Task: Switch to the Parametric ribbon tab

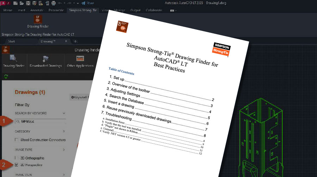Action: coord(56,10)
